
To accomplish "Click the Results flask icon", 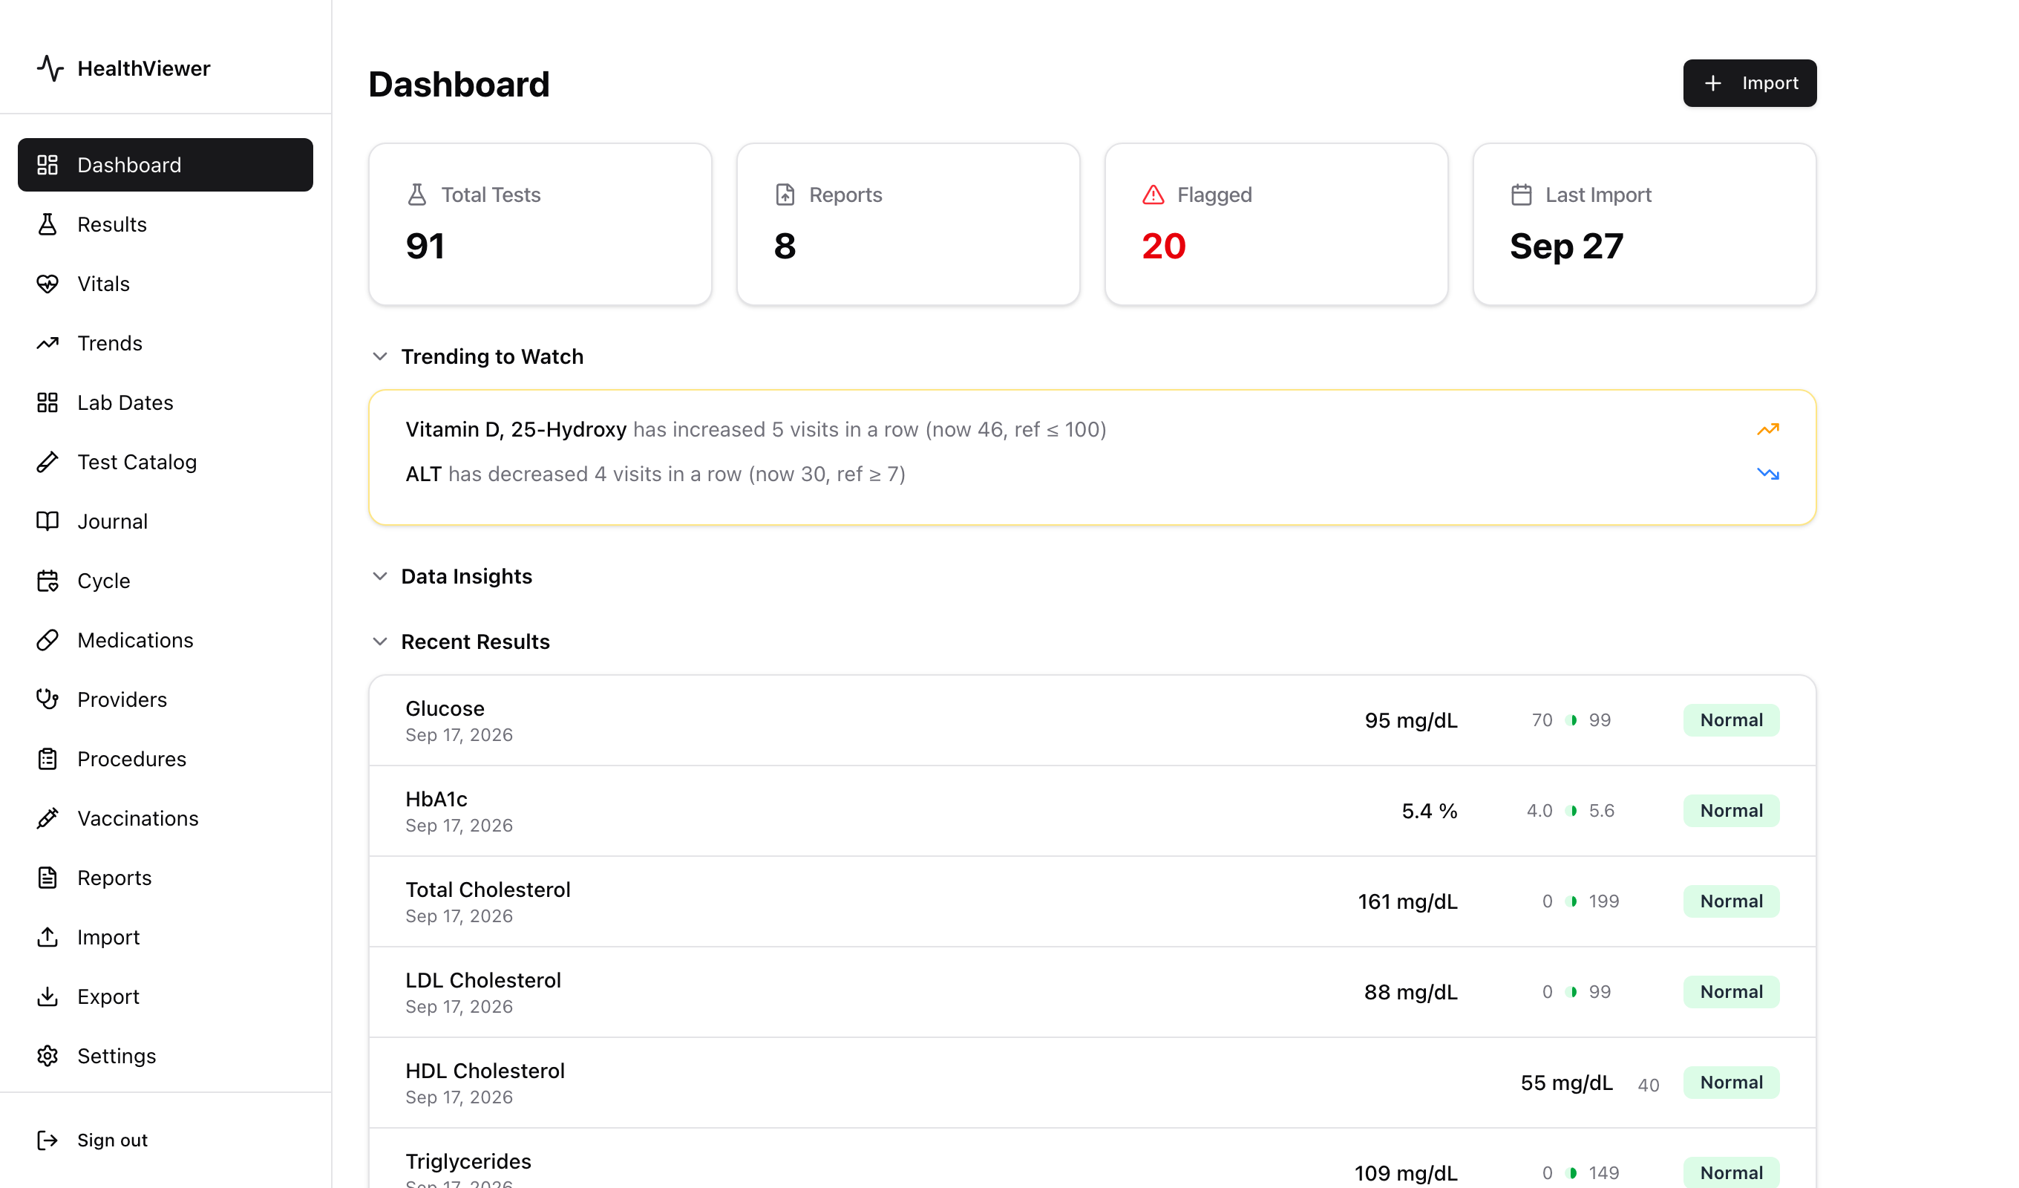I will tap(48, 224).
